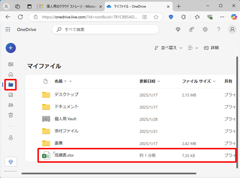Open the 添付ファイル folder

pos(66,131)
